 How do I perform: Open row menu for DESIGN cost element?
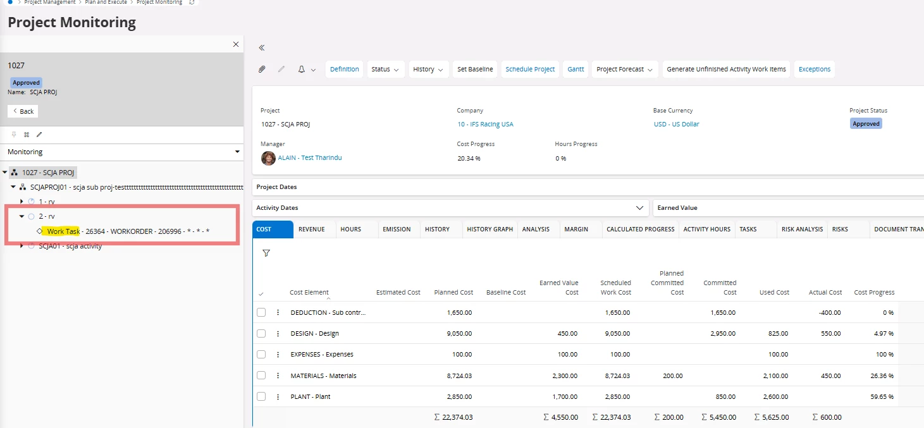(278, 334)
